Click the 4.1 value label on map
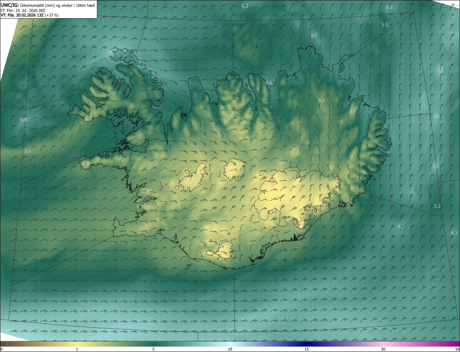Screen dimensions: 460x352 (x=140, y=207)
